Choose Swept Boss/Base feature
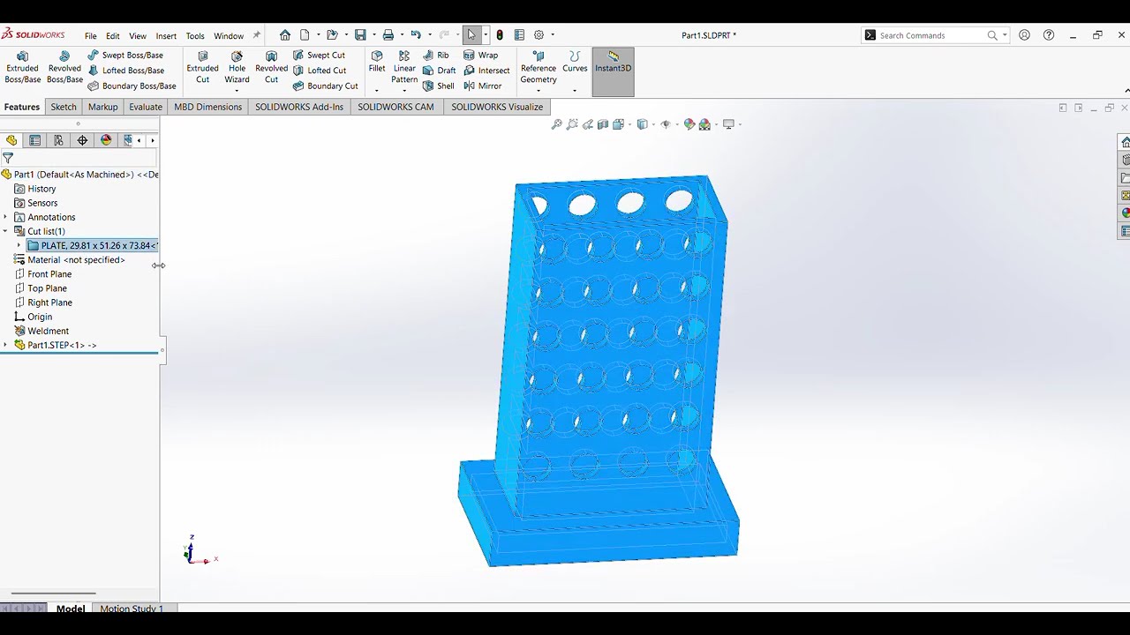The width and height of the screenshot is (1130, 635). (125, 55)
